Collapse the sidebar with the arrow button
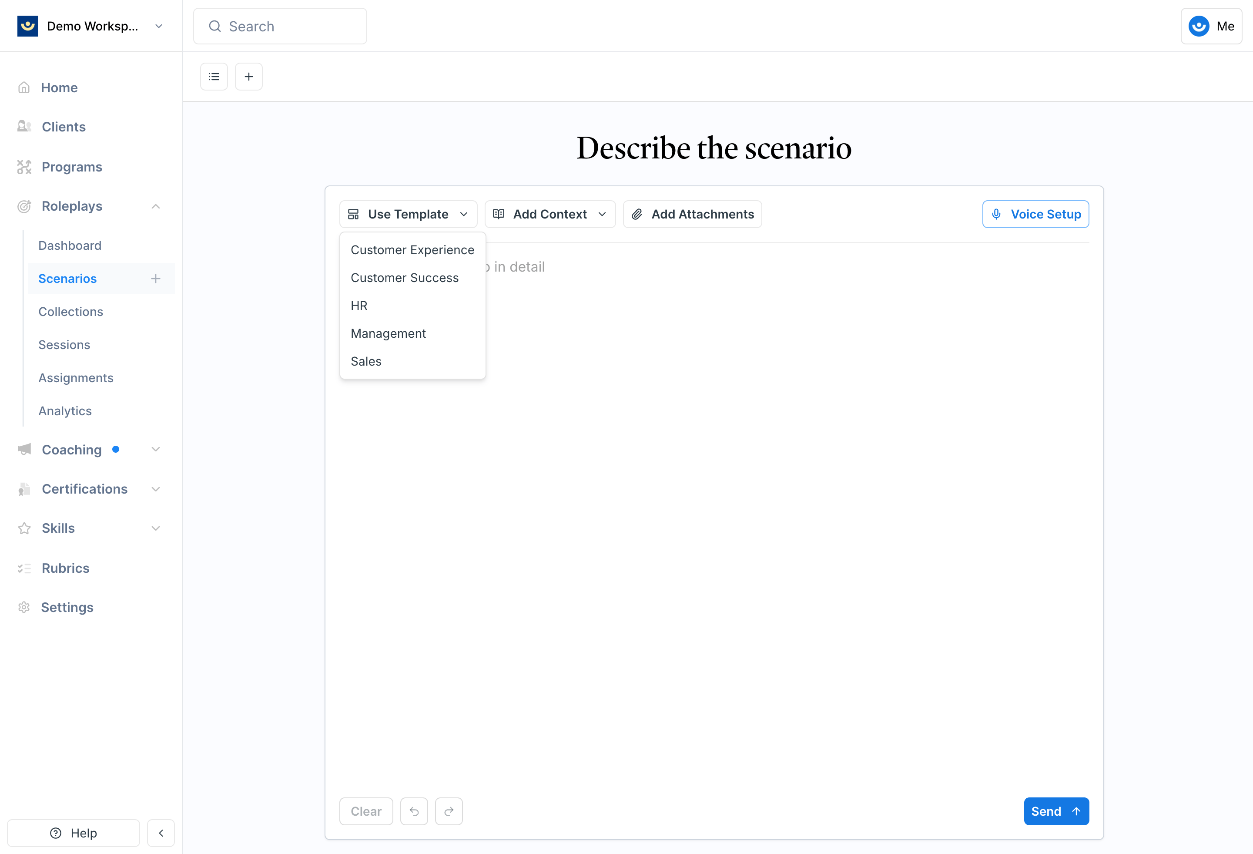 (x=161, y=833)
